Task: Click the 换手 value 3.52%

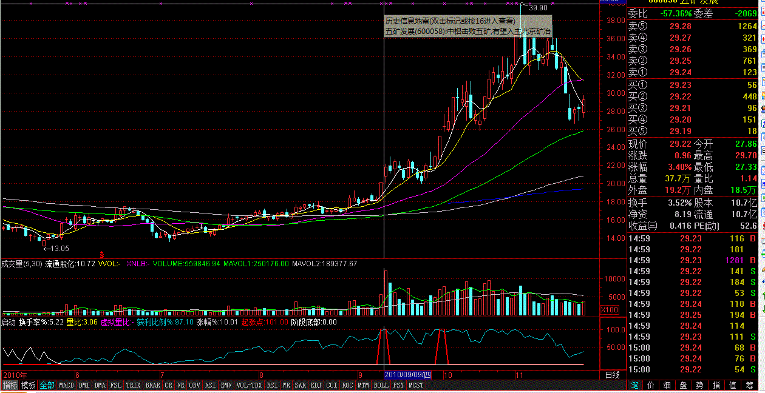Action: click(x=679, y=203)
